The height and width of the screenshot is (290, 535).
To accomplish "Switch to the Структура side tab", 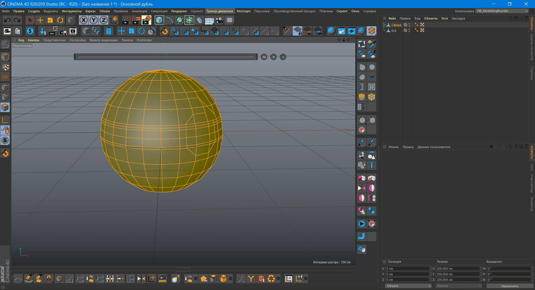I will point(532,73).
